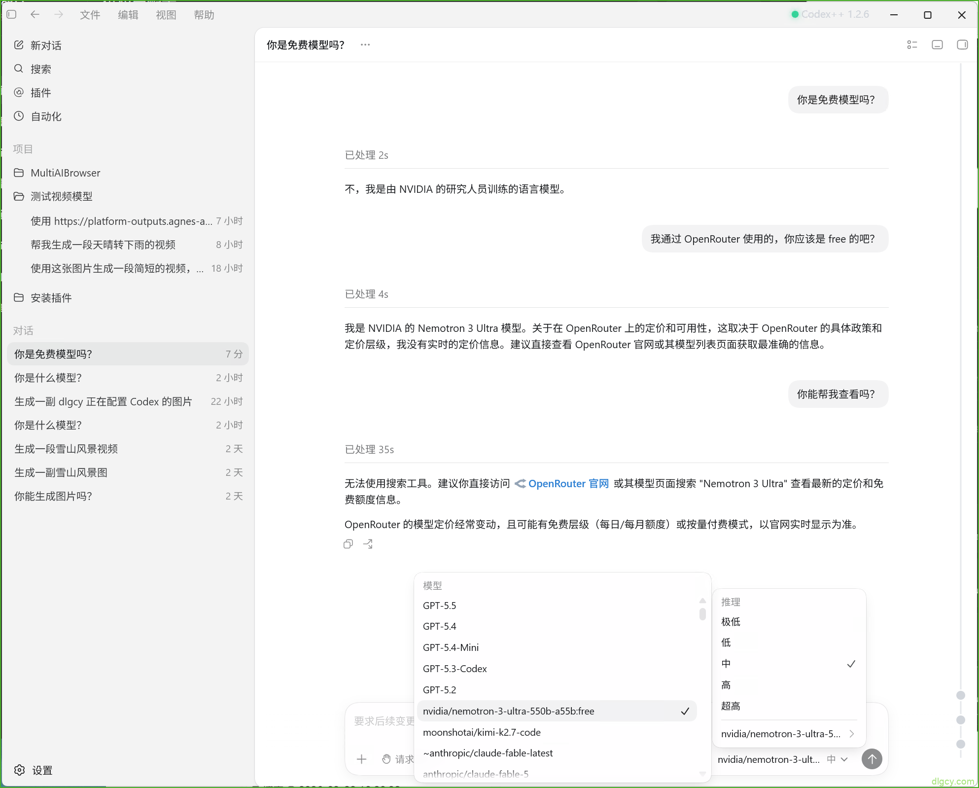Choose ~anthropic/claude-fable-latest model
979x788 pixels.
click(557, 753)
